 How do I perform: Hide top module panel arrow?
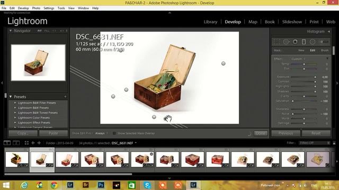click(x=169, y=13)
